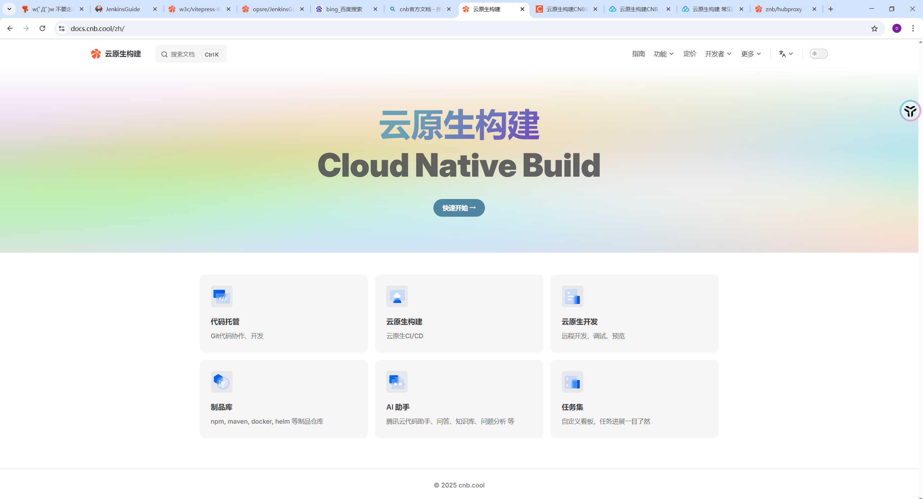The height and width of the screenshot is (499, 923).
Task: Click the 自定义看板，任务进展一目了然 text
Action: click(x=606, y=421)
